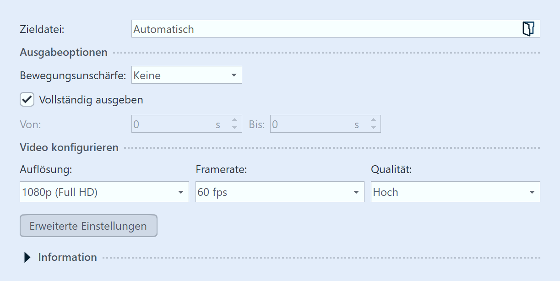Click into the Von seconds field

[x=174, y=124]
